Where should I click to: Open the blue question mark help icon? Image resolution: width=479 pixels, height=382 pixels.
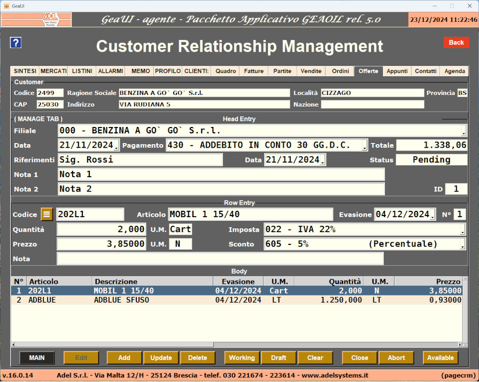(16, 43)
